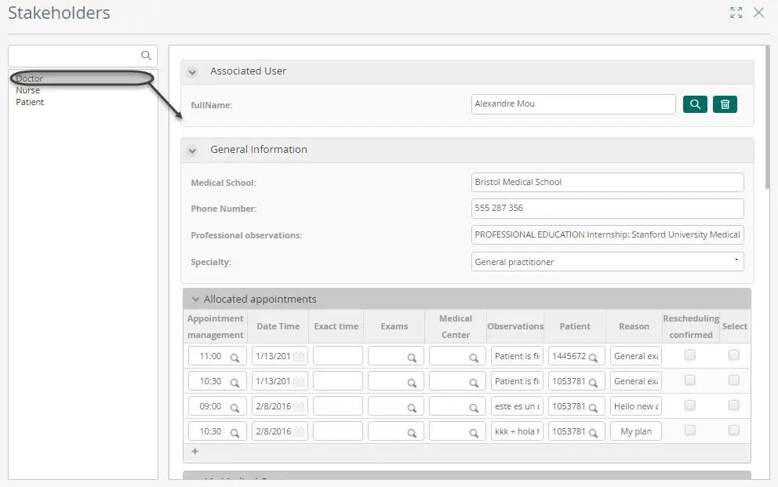Select Nurse in the stakeholder list
This screenshot has width=778, height=487.
click(27, 90)
